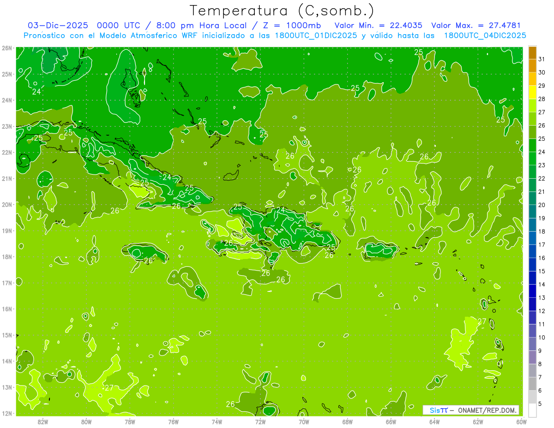Click the "12" value on the color scale
Screen dimensions: 554x428
click(542, 311)
